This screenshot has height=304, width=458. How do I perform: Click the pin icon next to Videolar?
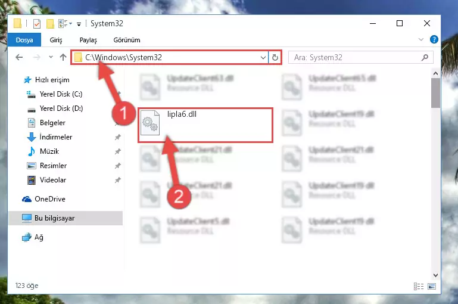pyautogui.click(x=118, y=180)
